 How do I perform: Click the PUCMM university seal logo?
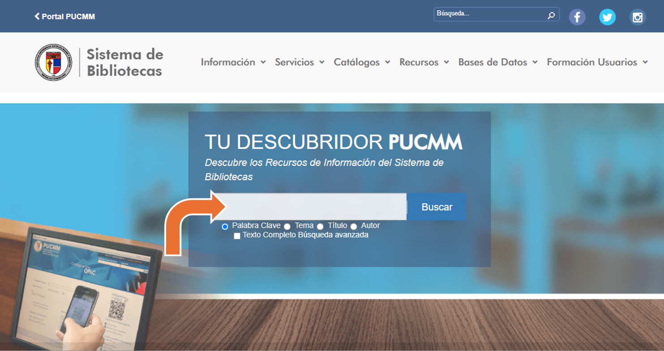(x=53, y=62)
